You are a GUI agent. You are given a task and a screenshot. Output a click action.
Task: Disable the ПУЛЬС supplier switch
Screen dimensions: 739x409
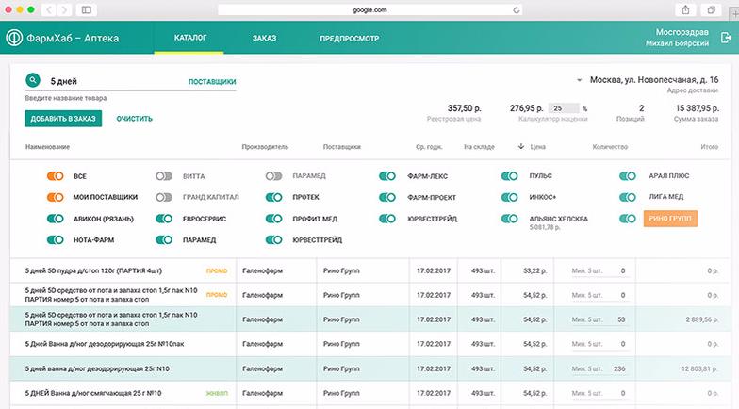point(509,175)
